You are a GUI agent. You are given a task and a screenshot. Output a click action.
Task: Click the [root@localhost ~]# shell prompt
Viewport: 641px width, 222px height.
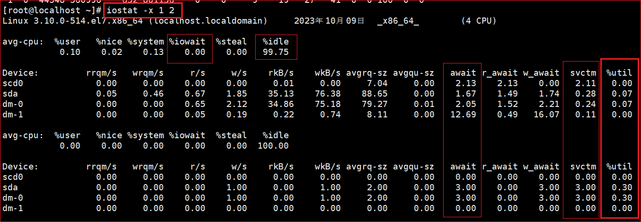click(51, 11)
